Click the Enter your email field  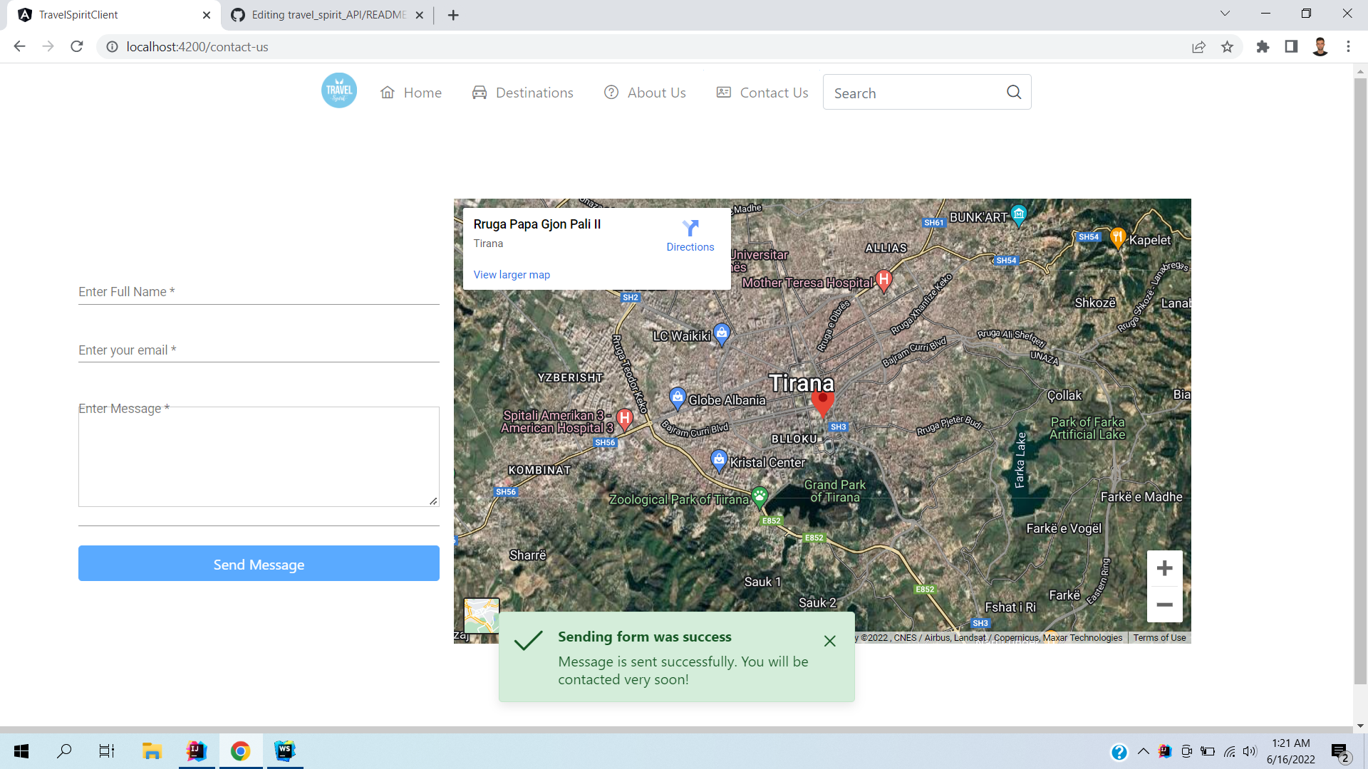click(259, 350)
